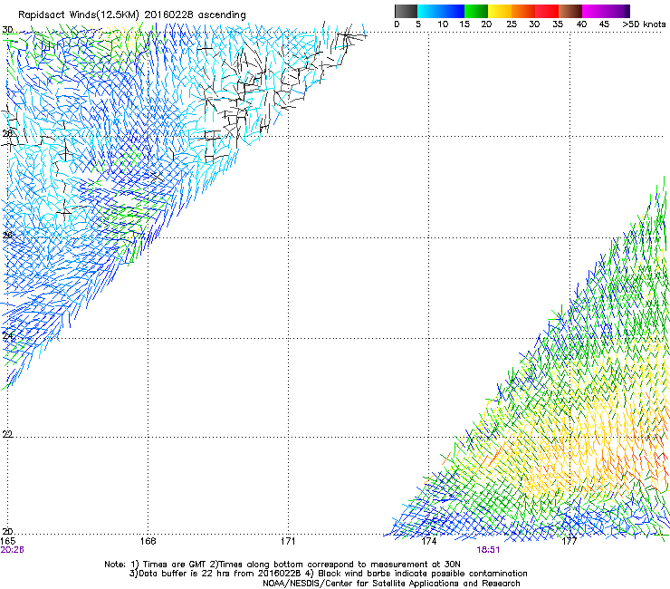
Task: Click the latitude label 30
Action: pyautogui.click(x=7, y=30)
